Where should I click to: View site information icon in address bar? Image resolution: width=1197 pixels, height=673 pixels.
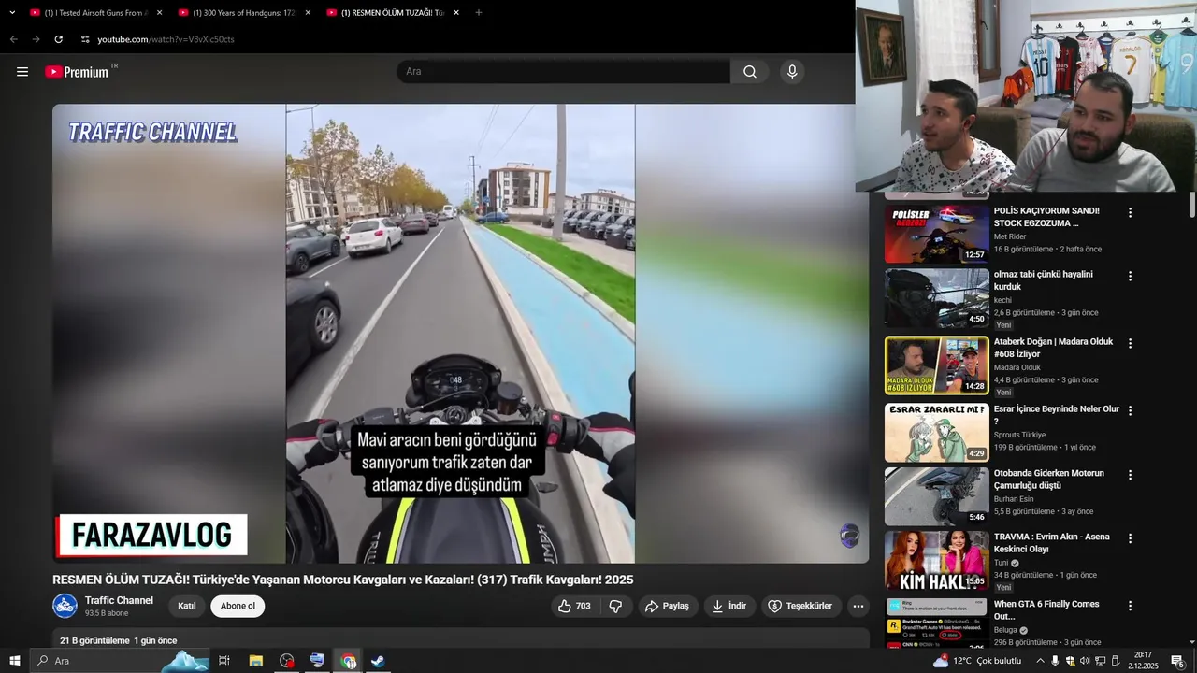pyautogui.click(x=85, y=39)
